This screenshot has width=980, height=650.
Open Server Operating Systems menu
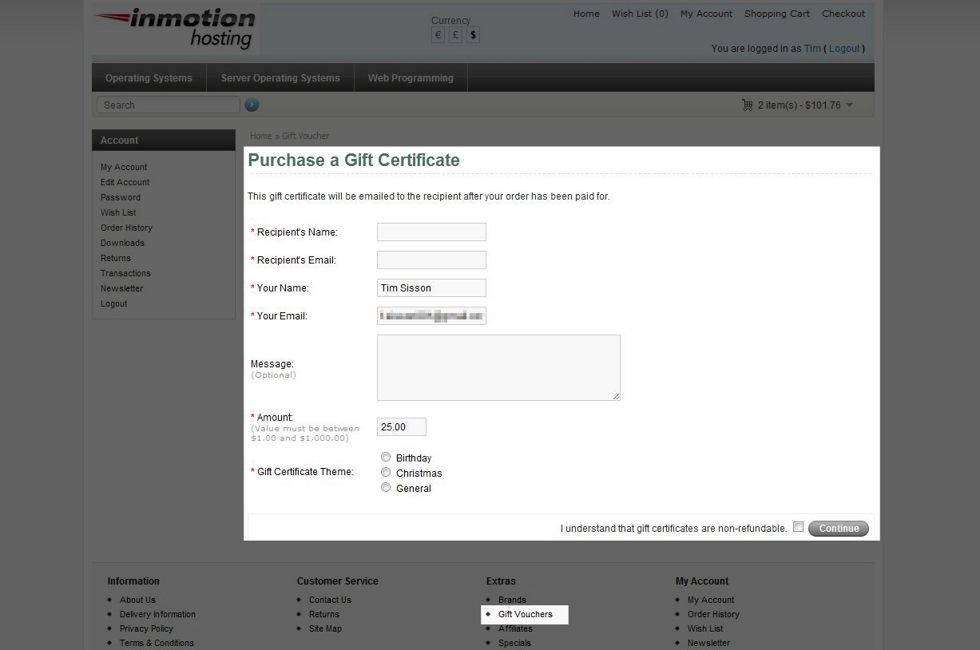pos(280,78)
